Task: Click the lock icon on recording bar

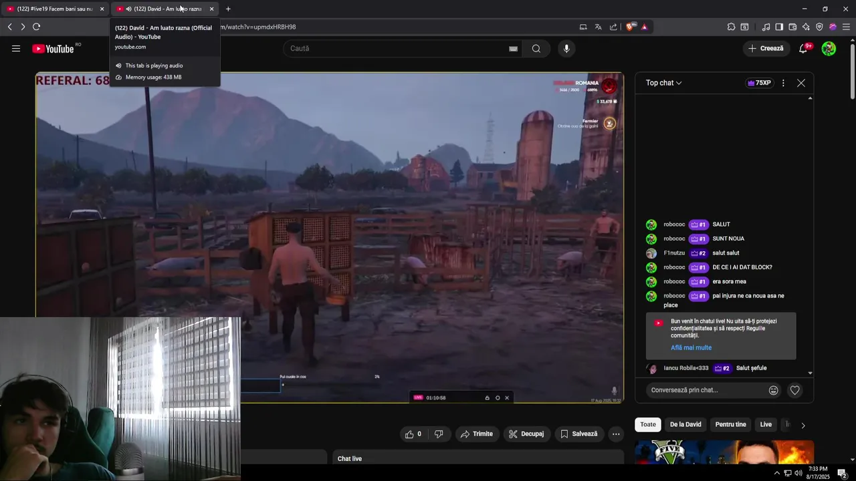Action: point(487,397)
